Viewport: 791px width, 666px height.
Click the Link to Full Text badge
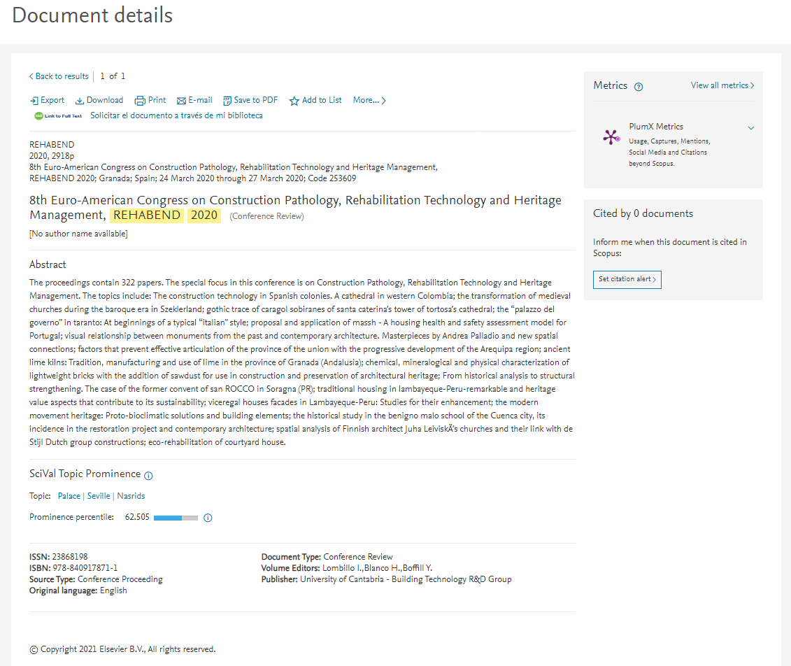click(x=58, y=116)
